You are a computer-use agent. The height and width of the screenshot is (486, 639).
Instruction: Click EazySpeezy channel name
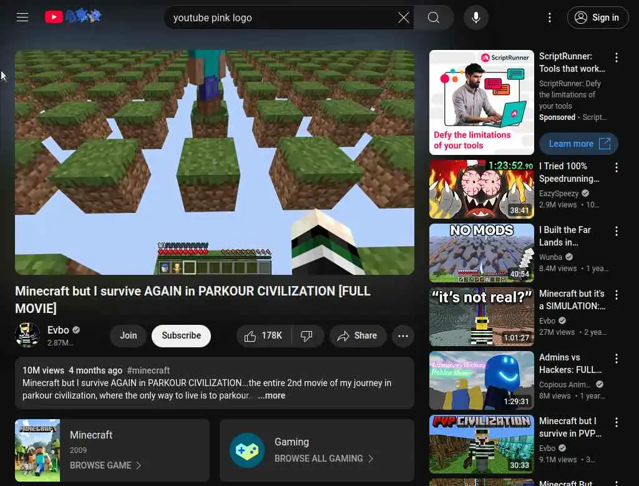(x=559, y=194)
